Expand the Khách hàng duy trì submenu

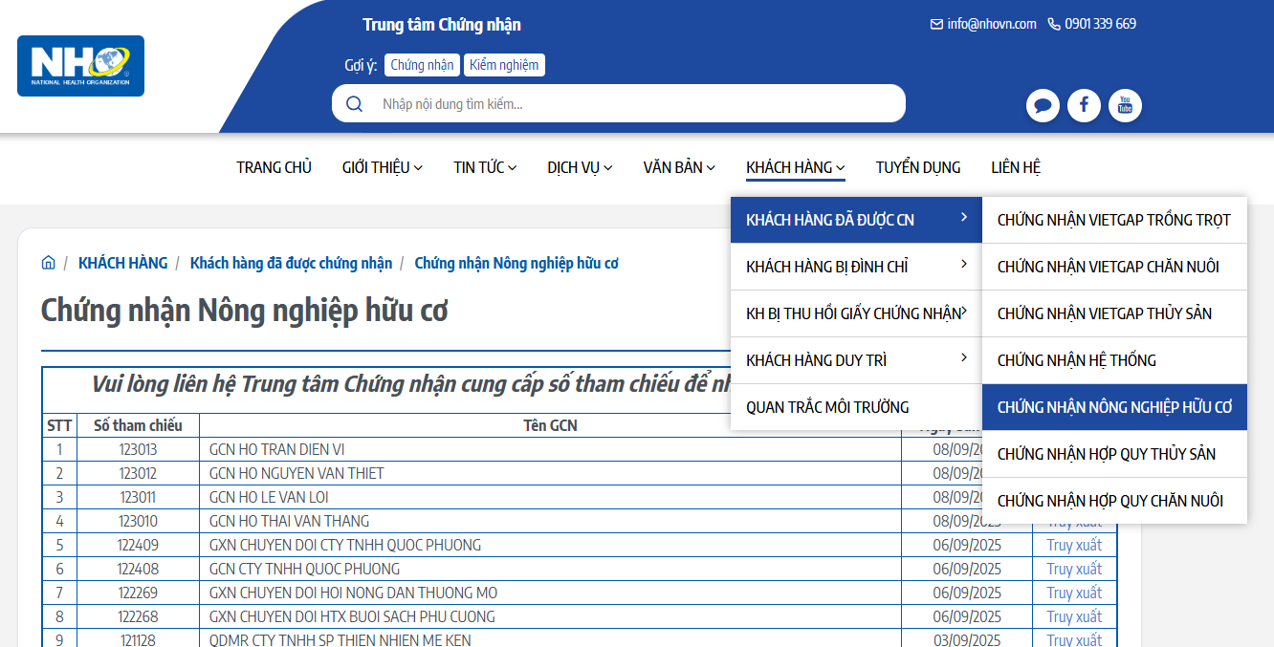coord(856,360)
